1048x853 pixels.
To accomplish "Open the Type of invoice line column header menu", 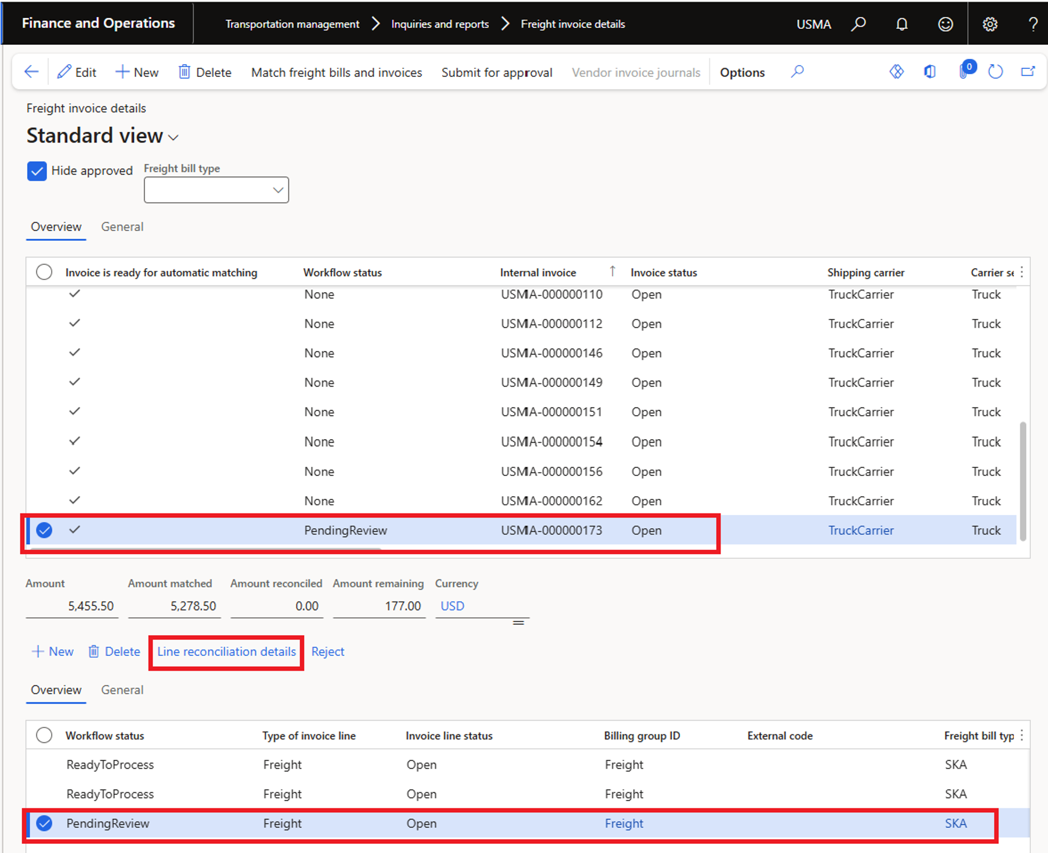I will pos(309,735).
